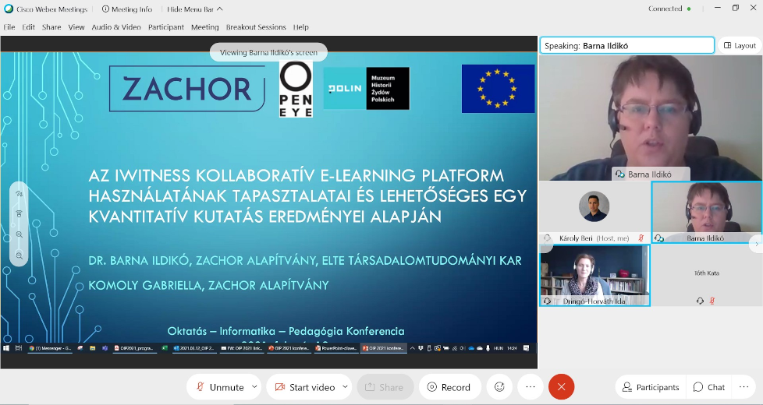Change video Layout
The width and height of the screenshot is (763, 405).
pyautogui.click(x=740, y=45)
